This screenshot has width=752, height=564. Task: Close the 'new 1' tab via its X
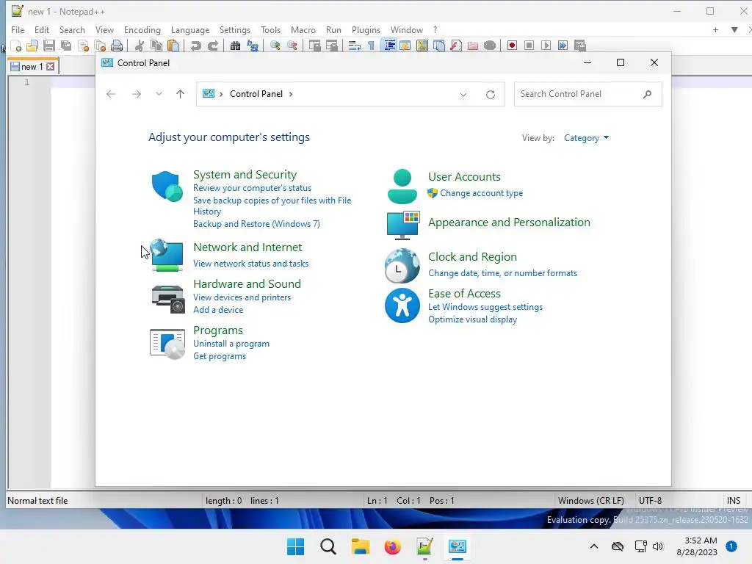51,67
